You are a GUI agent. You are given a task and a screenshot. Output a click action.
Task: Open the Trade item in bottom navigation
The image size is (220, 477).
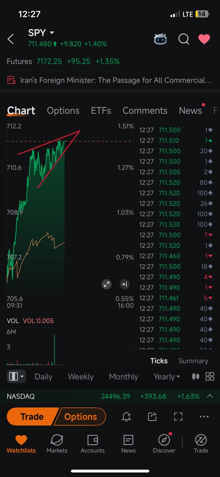[x=201, y=444]
